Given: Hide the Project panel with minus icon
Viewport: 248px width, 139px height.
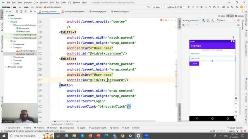Looking at the screenshot, I should pos(35,12).
